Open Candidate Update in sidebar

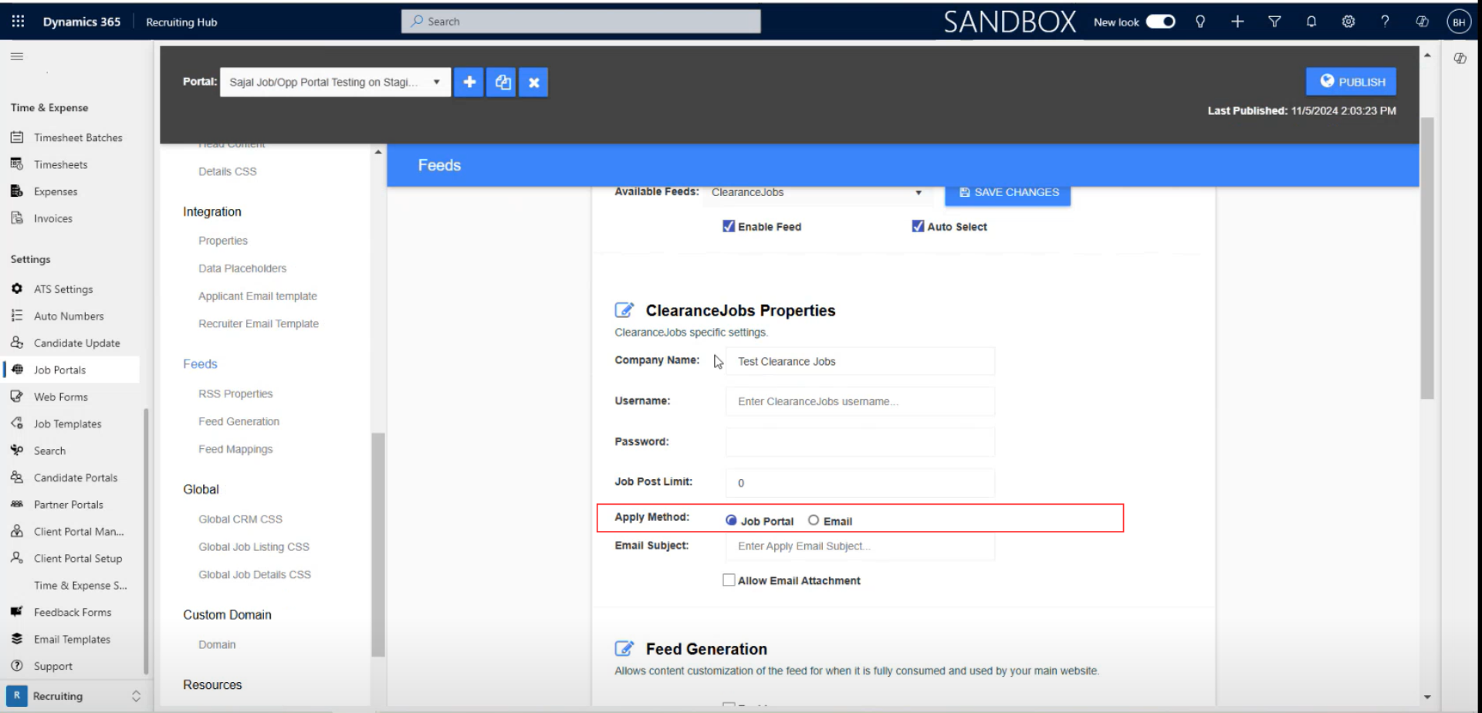click(x=77, y=343)
